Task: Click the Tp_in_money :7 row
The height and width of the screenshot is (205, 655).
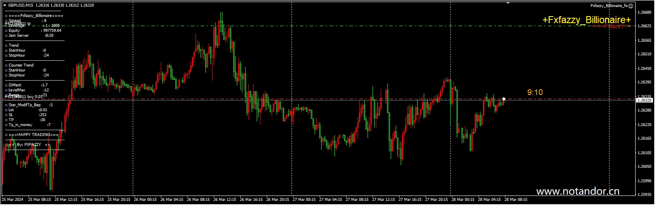Action: [28, 125]
